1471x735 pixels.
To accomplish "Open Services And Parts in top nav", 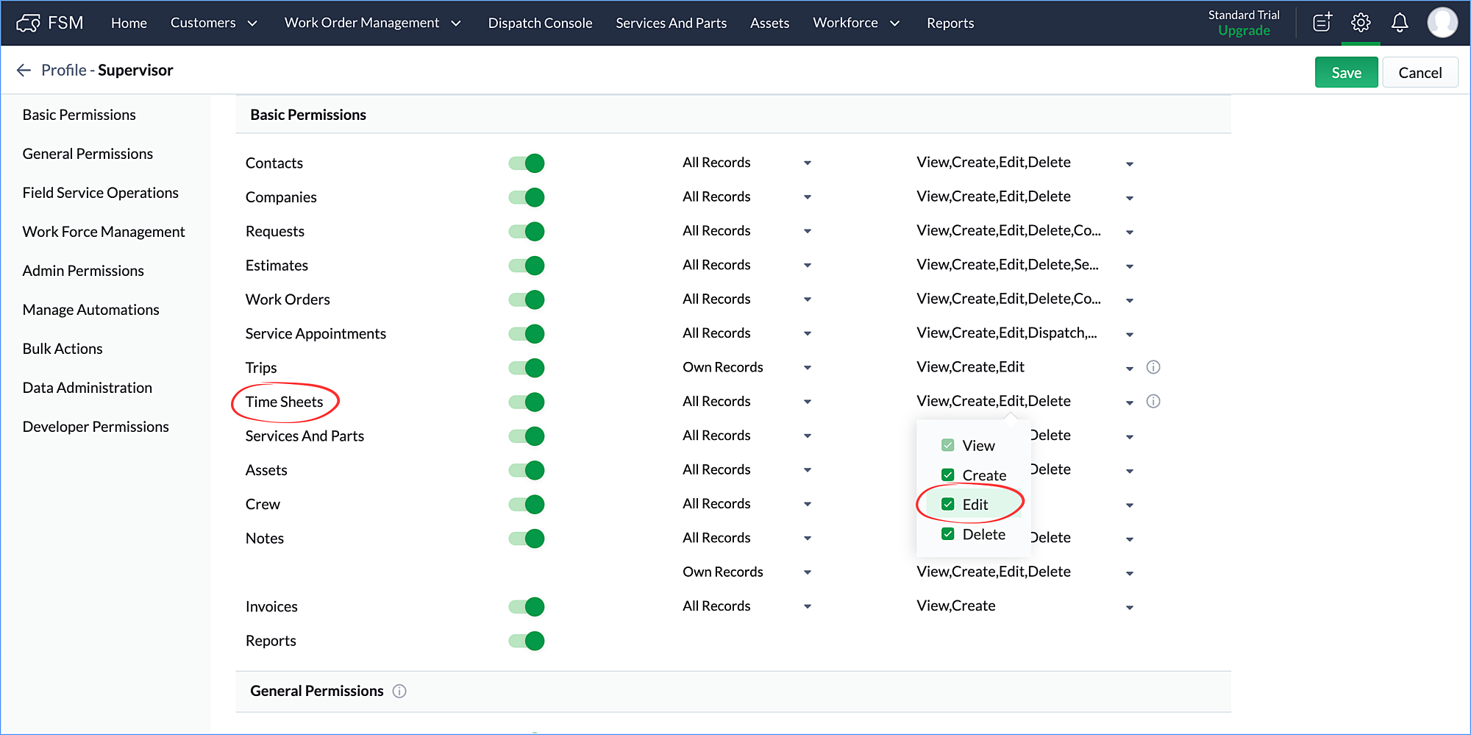I will point(671,23).
